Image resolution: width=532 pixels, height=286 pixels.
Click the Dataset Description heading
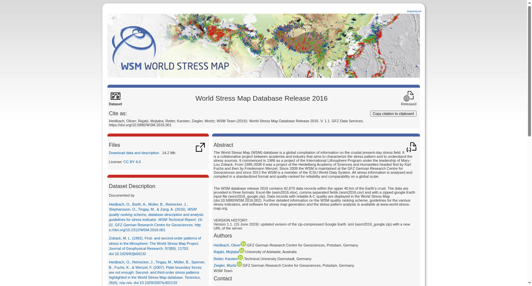click(x=132, y=186)
